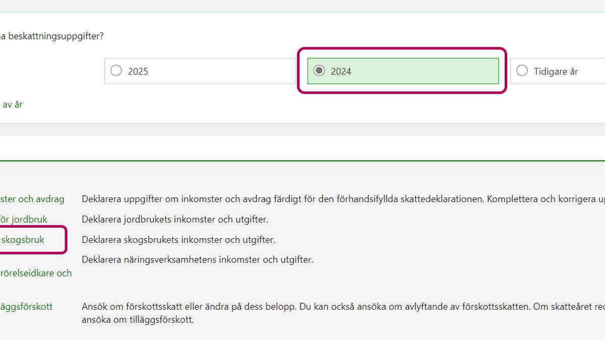Viewport: 605px width, 340px height.
Task: Select the 2025 radio button
Action: coord(116,71)
